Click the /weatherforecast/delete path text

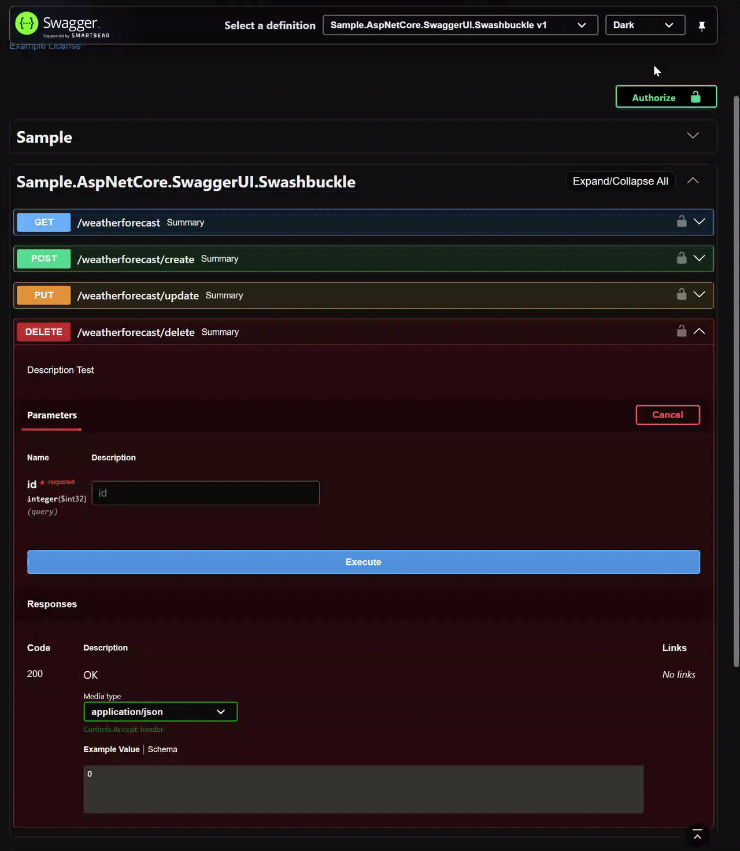[x=136, y=332]
